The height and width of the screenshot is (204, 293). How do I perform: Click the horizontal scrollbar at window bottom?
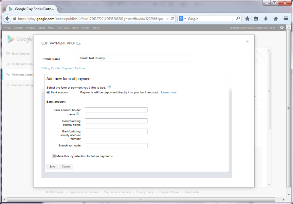(x=141, y=199)
